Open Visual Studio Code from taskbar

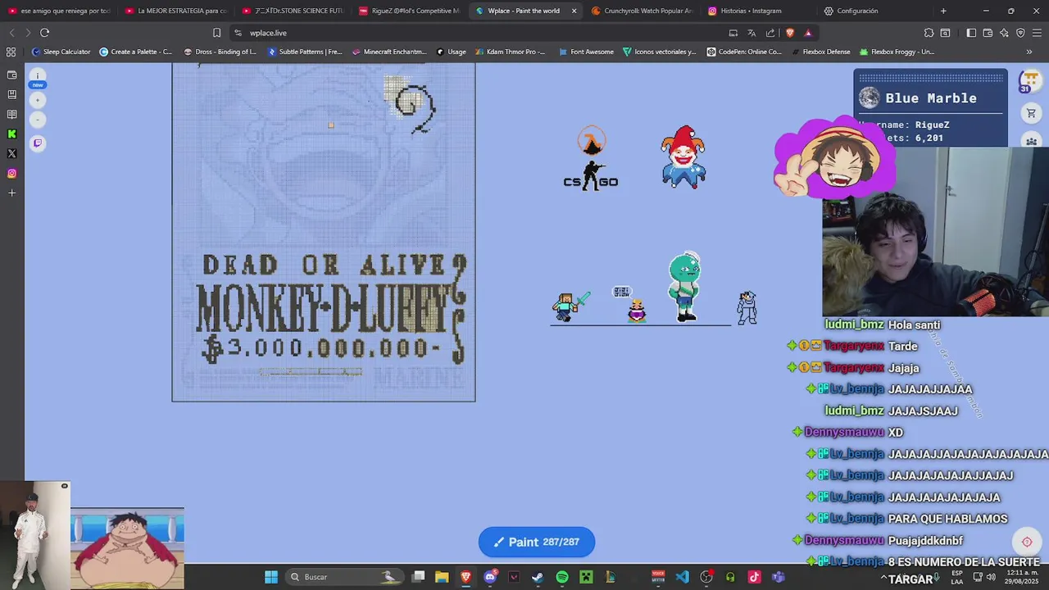682,577
